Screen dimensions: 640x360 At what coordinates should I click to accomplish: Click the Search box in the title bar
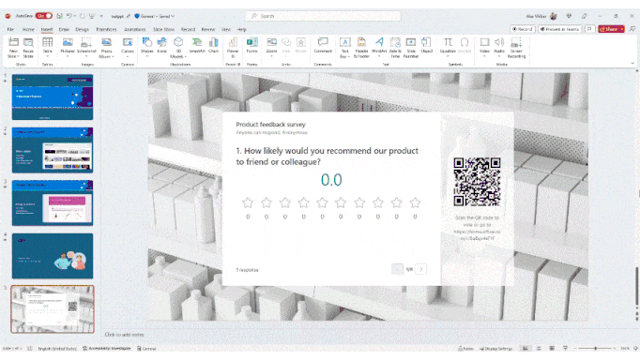(323, 16)
